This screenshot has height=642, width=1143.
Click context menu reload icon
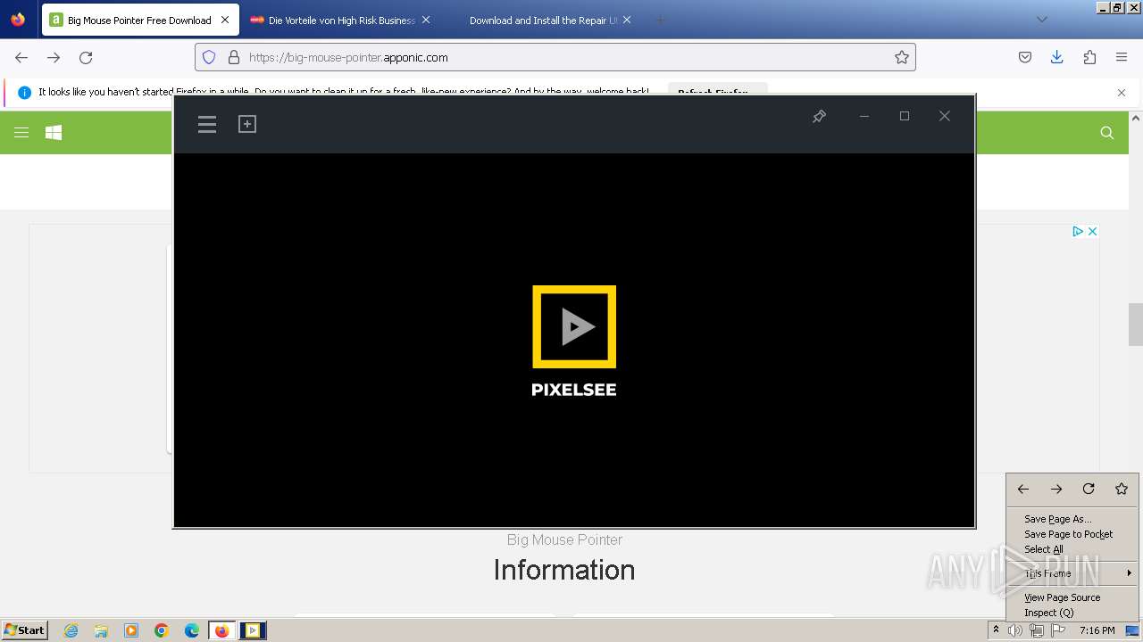coord(1089,489)
